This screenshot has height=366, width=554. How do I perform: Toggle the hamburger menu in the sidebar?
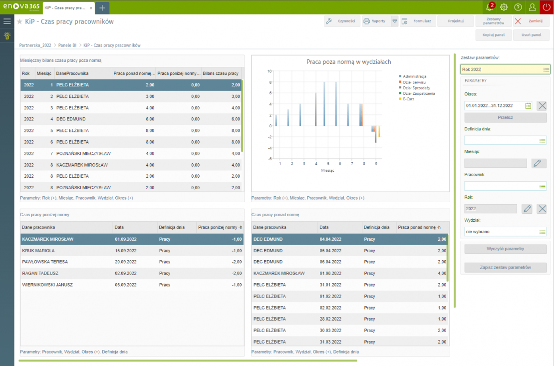click(x=7, y=21)
